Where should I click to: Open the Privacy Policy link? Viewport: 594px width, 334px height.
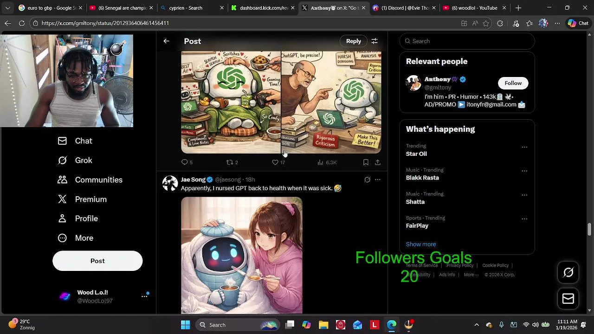click(460, 265)
